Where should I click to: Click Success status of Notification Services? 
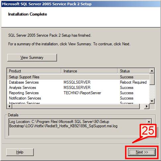point(127,98)
